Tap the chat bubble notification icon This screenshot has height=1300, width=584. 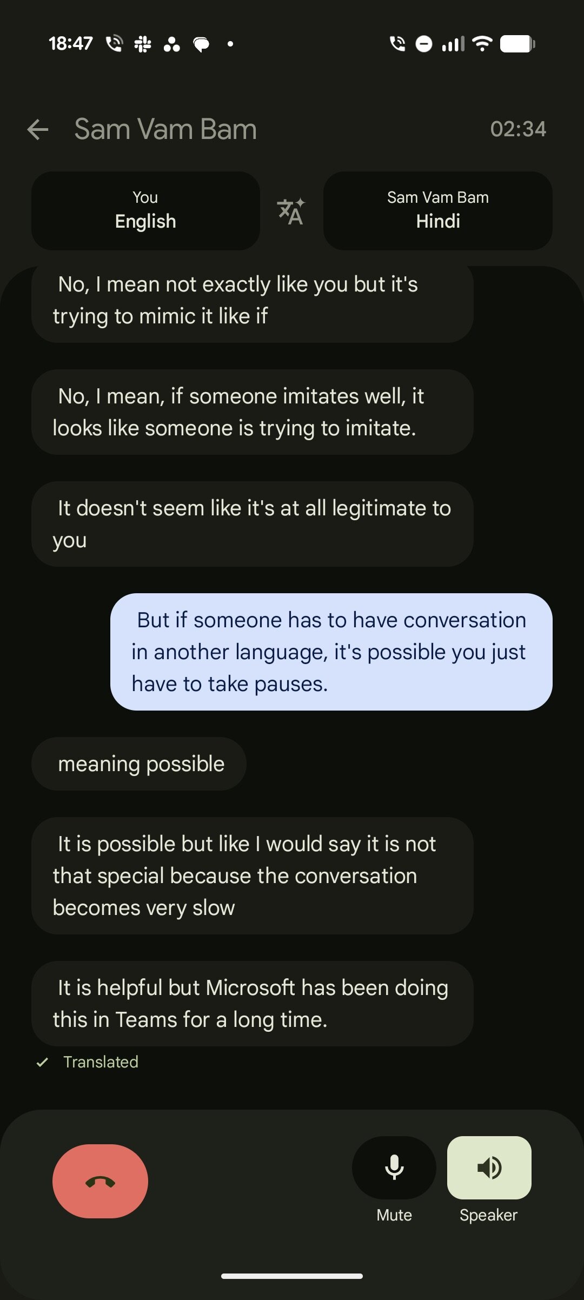(201, 44)
